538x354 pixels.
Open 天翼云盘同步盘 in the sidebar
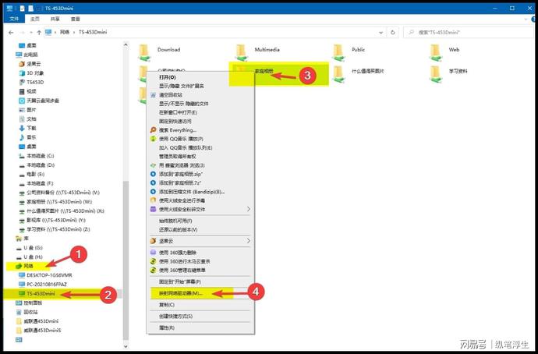[39, 101]
